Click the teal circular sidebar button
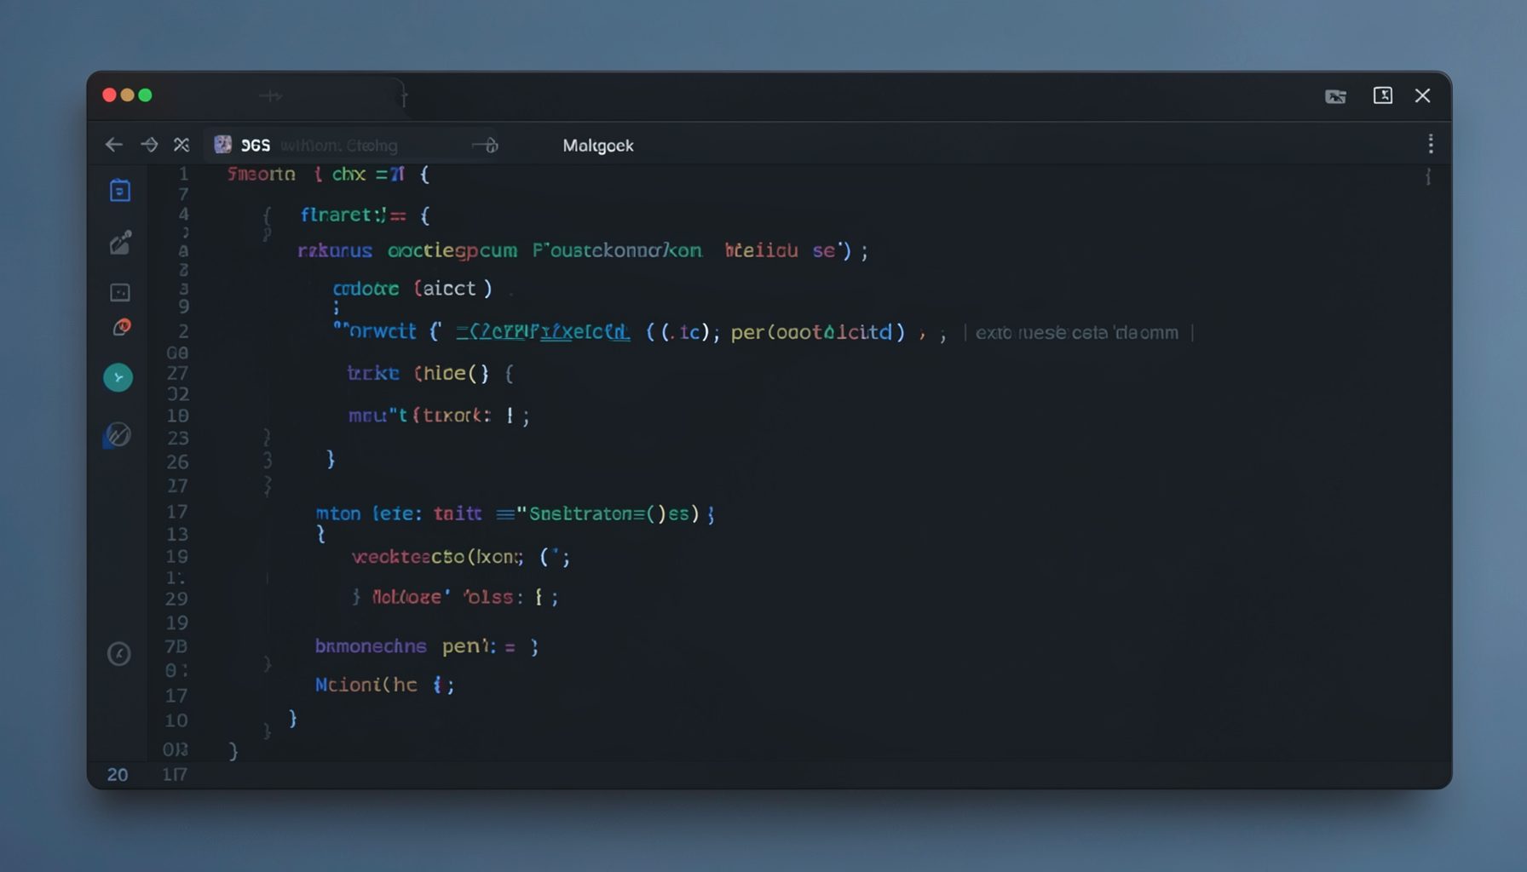Screen dimensions: 1527x872 [x=118, y=377]
